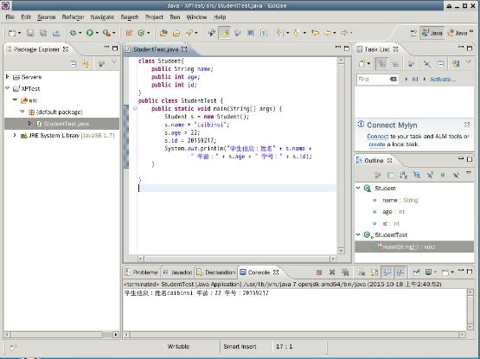Click the red Terminate square in Console
The image size is (480, 359).
(319, 272)
